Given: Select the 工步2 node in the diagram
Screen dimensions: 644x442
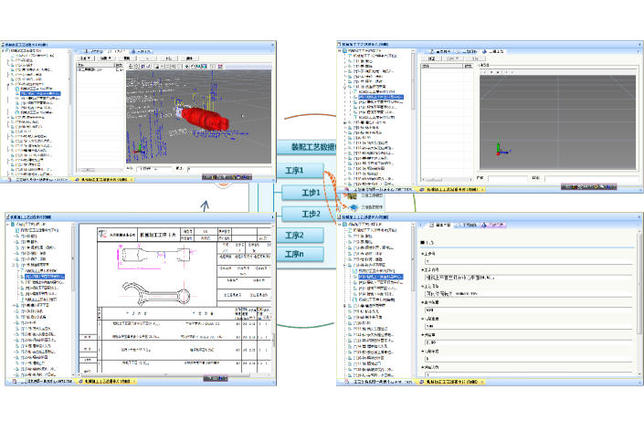Looking at the screenshot, I should 310,214.
